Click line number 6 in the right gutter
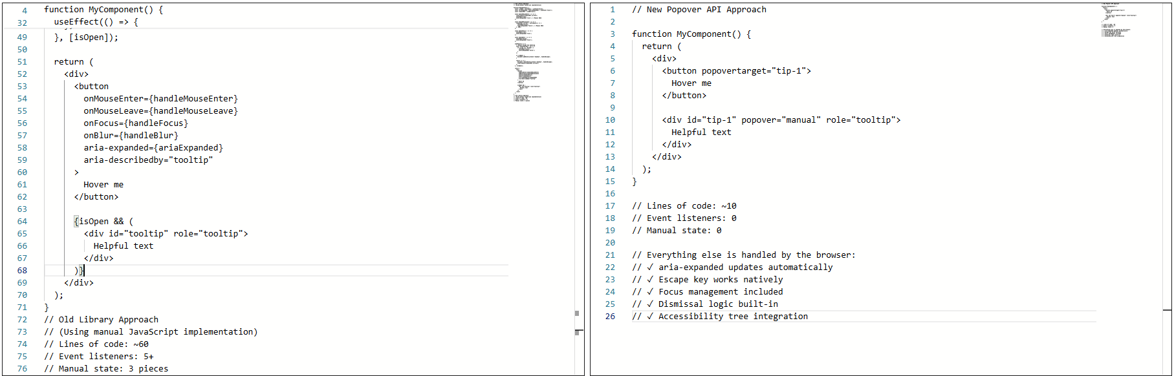The width and height of the screenshot is (1174, 376). click(612, 71)
